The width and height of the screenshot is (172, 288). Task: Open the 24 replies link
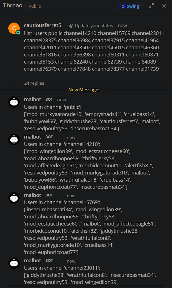(34, 83)
